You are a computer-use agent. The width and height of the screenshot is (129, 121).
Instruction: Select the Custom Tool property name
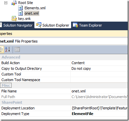click(11, 74)
